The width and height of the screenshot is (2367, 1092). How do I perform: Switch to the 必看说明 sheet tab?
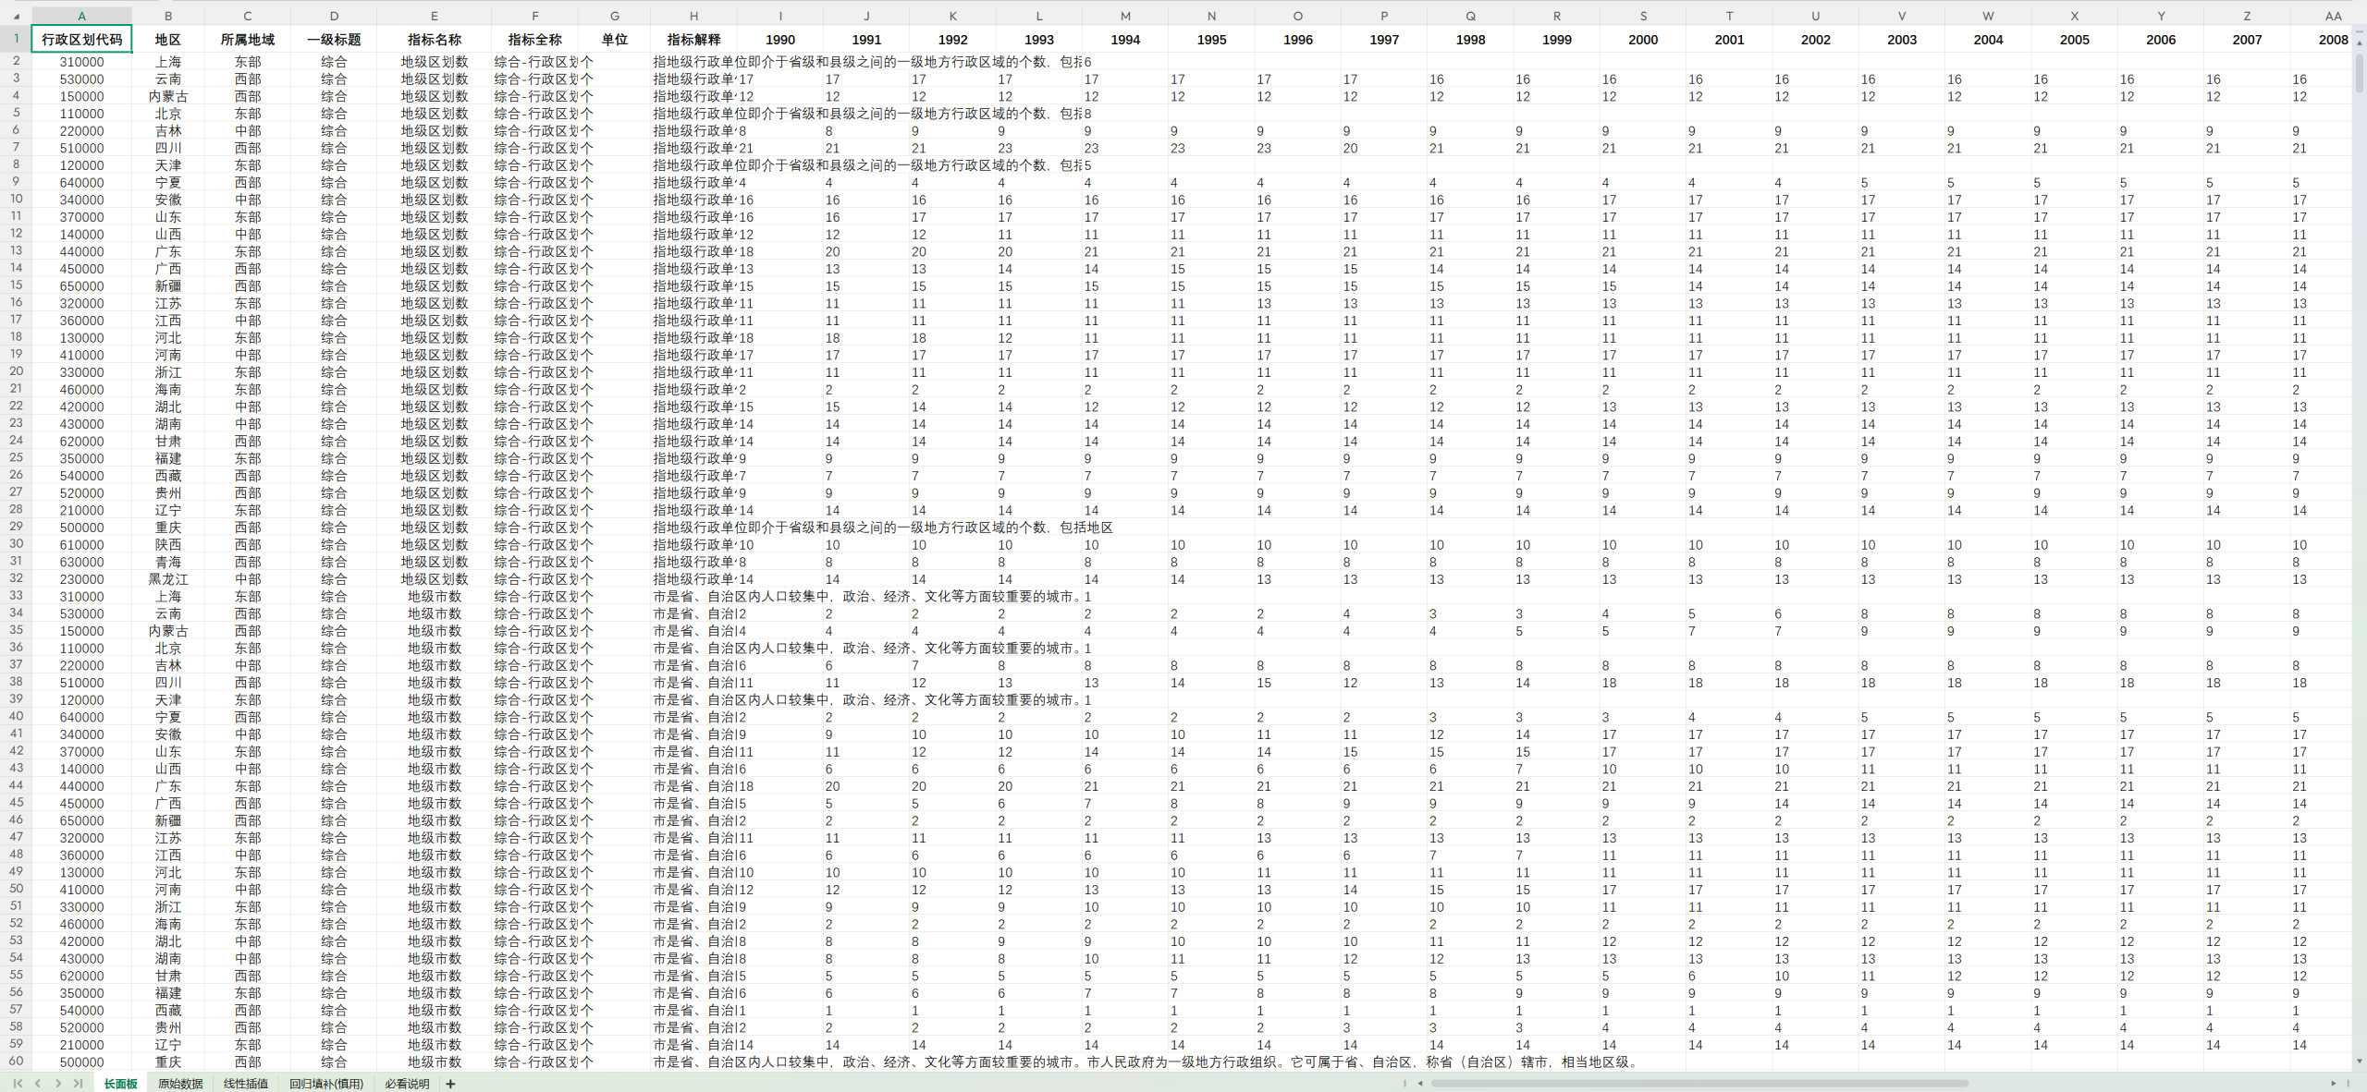(x=407, y=1084)
